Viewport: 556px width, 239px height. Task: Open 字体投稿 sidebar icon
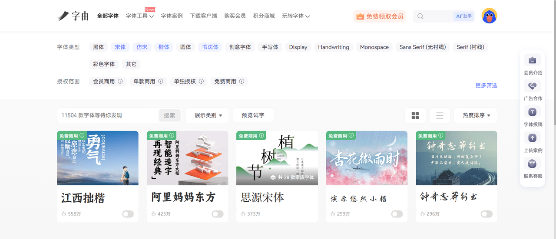coord(533,112)
